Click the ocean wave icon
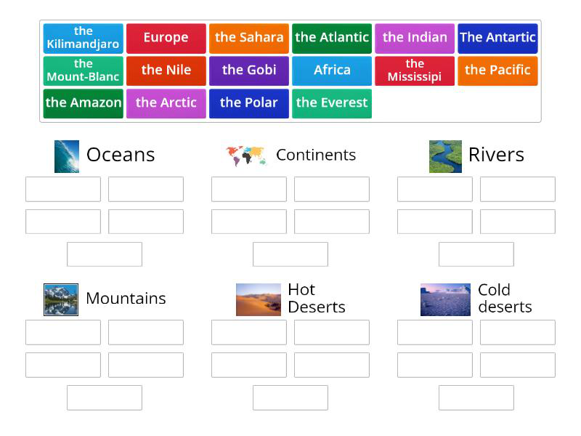Screen dimensions: 581x436 [67, 156]
